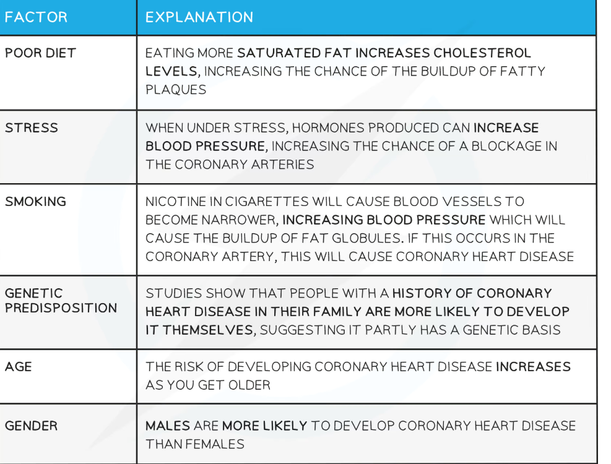Viewport: 611px width, 464px height.
Task: Click the AGE factor cell
Action: [19, 366]
